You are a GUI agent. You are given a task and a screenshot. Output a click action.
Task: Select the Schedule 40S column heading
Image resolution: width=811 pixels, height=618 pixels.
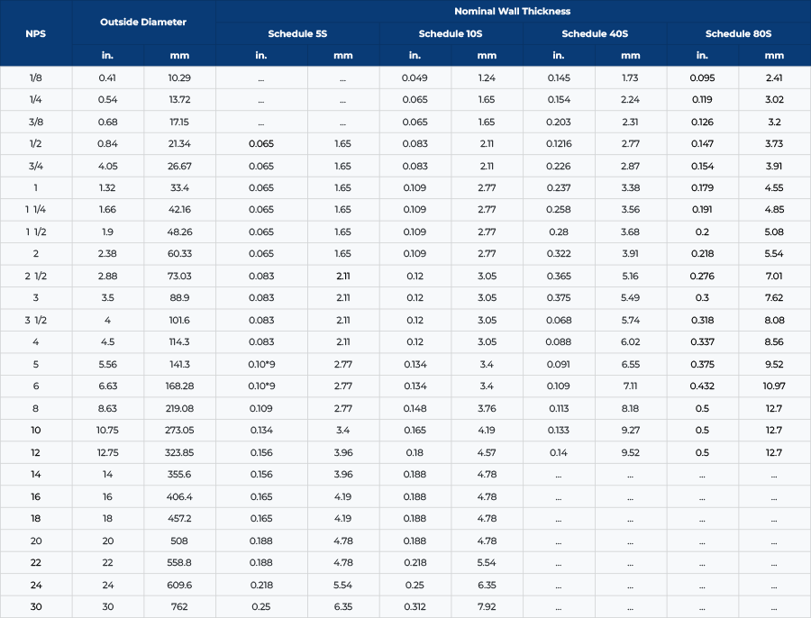(x=595, y=33)
